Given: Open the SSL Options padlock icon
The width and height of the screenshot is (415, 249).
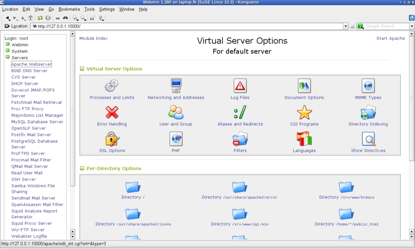Looking at the screenshot, I should (112, 139).
